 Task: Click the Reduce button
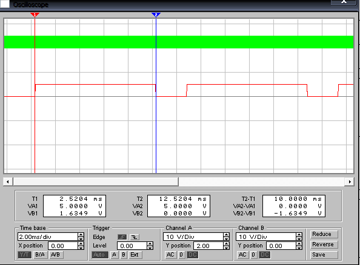click(324, 234)
